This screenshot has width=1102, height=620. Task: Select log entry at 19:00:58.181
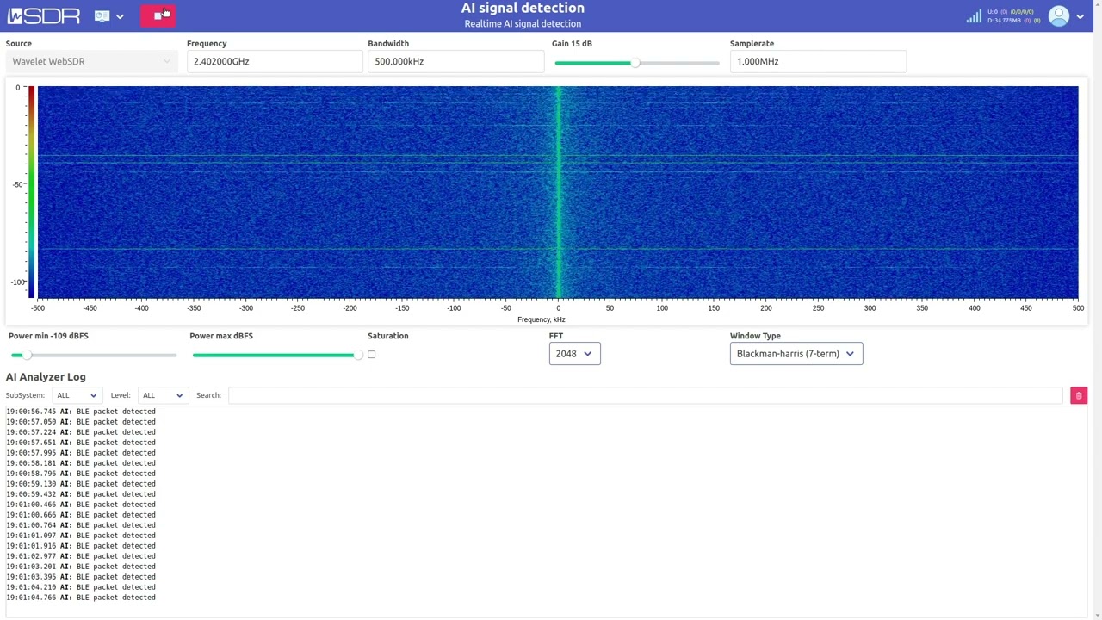81,463
